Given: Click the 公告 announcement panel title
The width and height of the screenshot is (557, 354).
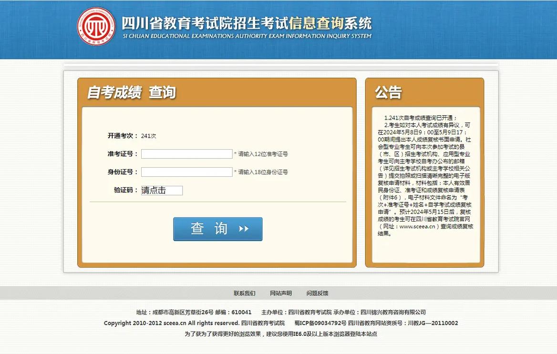Looking at the screenshot, I should [387, 92].
